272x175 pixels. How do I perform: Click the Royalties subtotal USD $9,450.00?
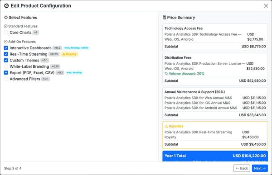tap(253, 144)
